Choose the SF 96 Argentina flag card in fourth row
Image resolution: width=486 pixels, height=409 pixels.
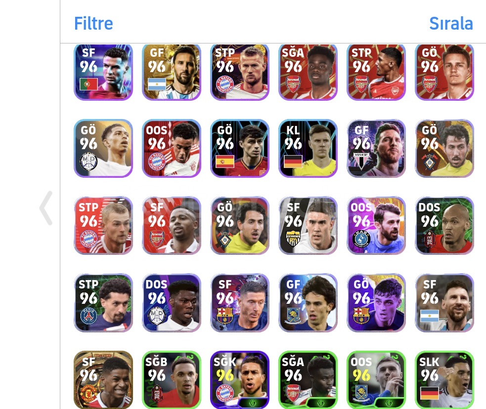tap(444, 302)
